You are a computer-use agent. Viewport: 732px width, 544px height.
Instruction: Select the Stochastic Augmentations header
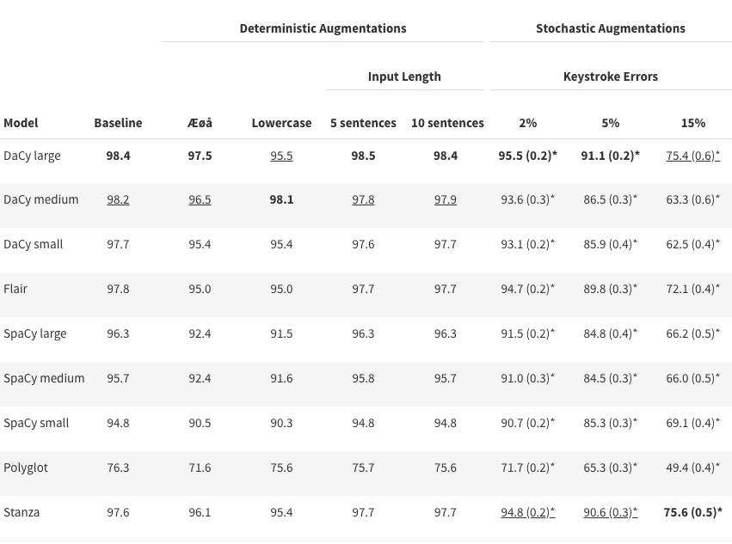(611, 28)
